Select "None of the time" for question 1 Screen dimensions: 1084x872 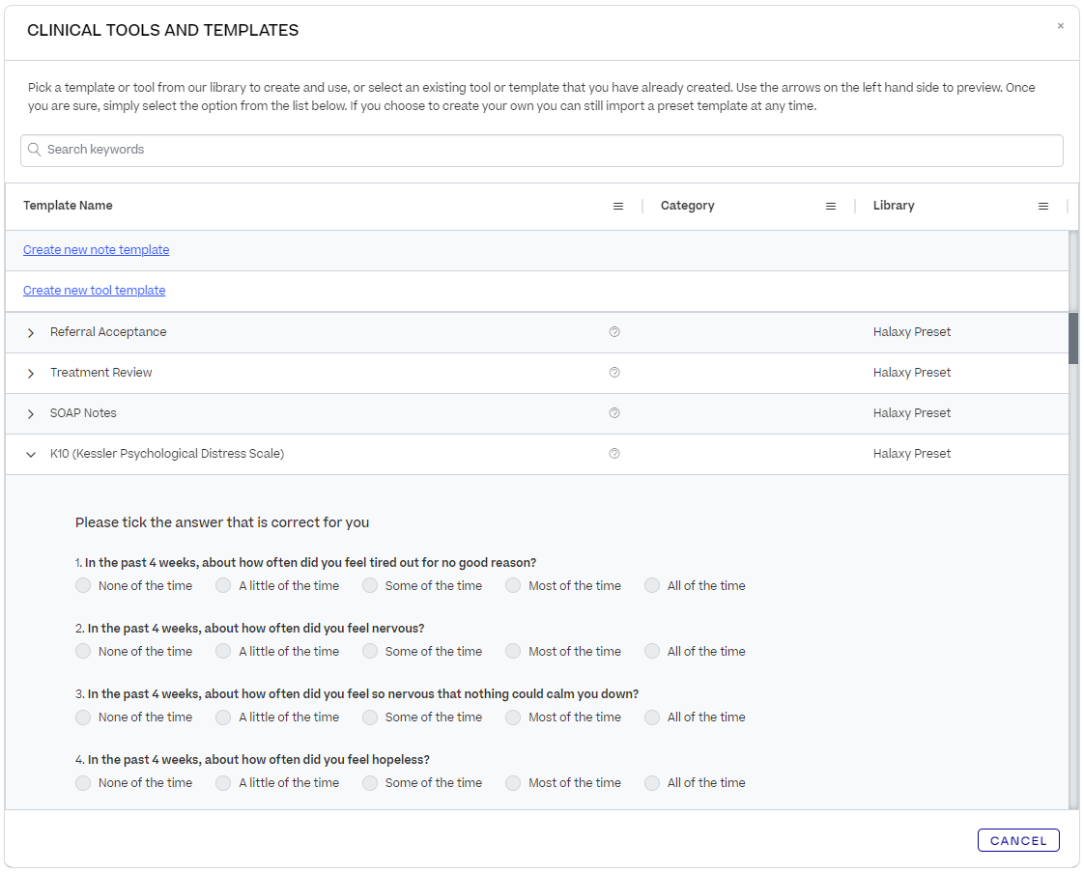tap(83, 585)
